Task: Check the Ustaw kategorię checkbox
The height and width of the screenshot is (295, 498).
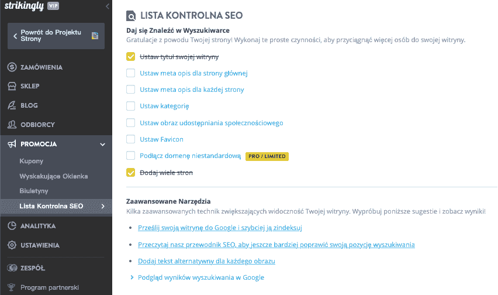Action: tap(130, 106)
